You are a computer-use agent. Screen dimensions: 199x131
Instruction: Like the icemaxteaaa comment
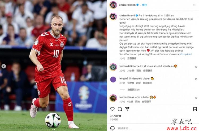196,98
